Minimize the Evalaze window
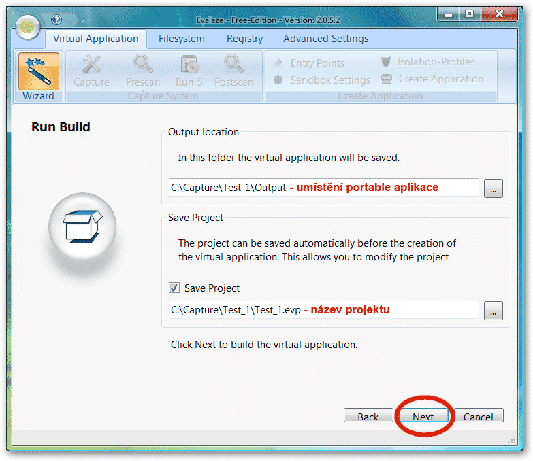Image resolution: width=533 pixels, height=461 pixels. [448, 15]
